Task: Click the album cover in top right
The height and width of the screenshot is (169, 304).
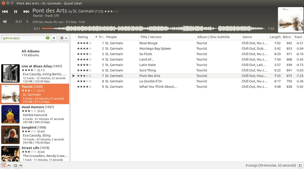Action: coord(290,20)
